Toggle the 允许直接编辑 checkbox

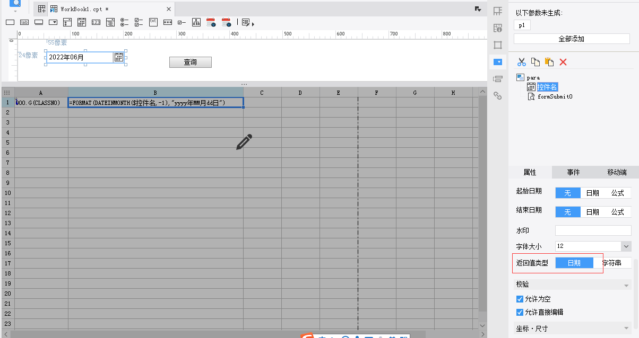coord(520,312)
